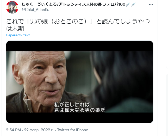Click the 2:54 PM timestamp
The height and width of the screenshot is (136, 168).
pyautogui.click(x=13, y=130)
